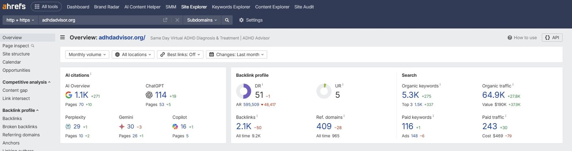
Task: Click the API button
Action: (x=552, y=37)
